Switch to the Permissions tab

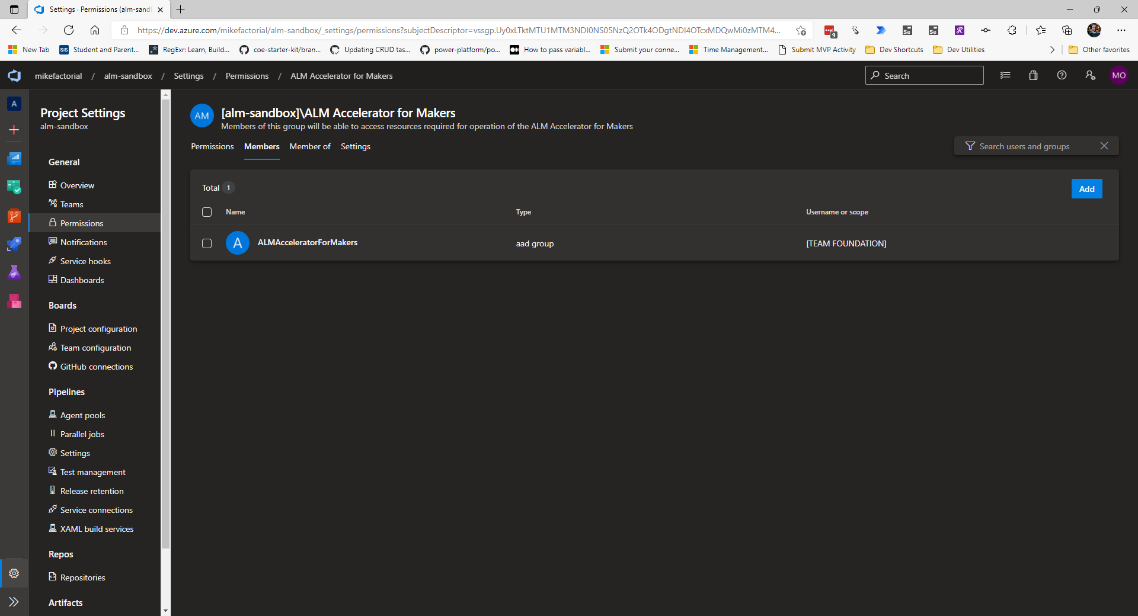pyautogui.click(x=212, y=146)
